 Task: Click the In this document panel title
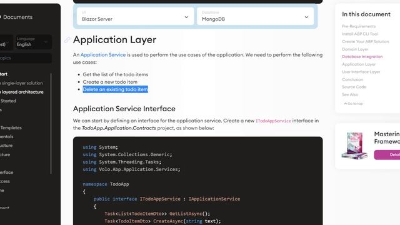tap(366, 14)
